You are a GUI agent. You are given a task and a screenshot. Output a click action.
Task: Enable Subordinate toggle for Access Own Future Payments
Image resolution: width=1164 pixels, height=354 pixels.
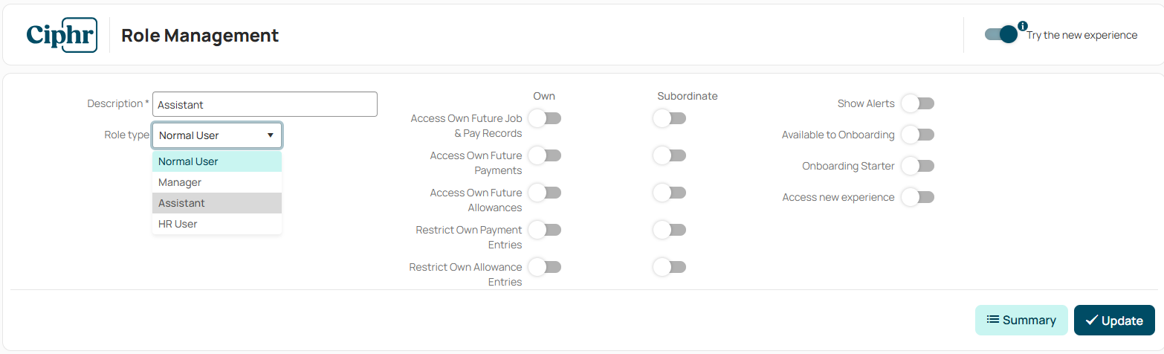[x=669, y=155]
